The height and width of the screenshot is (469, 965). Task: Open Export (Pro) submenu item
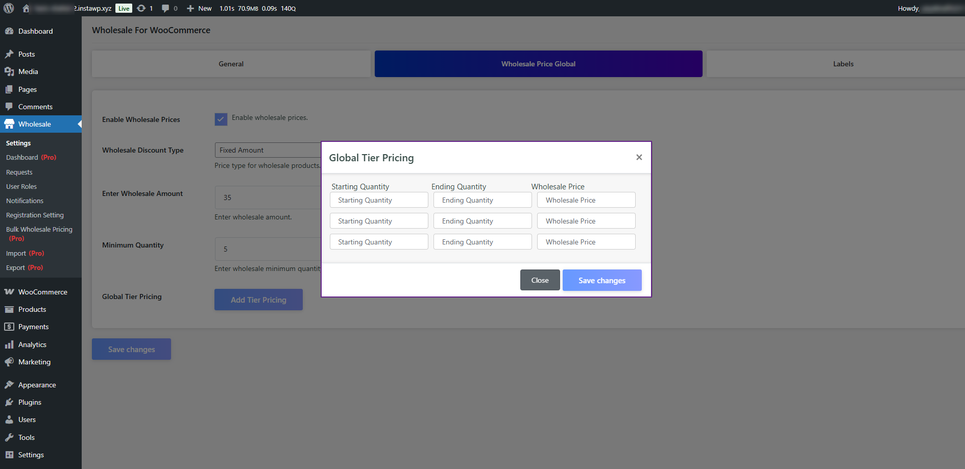click(x=25, y=267)
